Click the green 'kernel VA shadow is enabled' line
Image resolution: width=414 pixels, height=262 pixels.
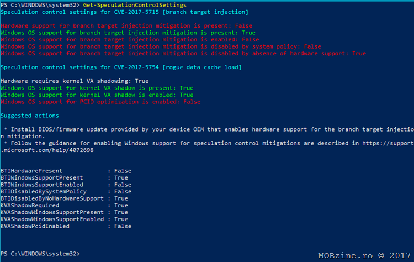pyautogui.click(x=97, y=95)
